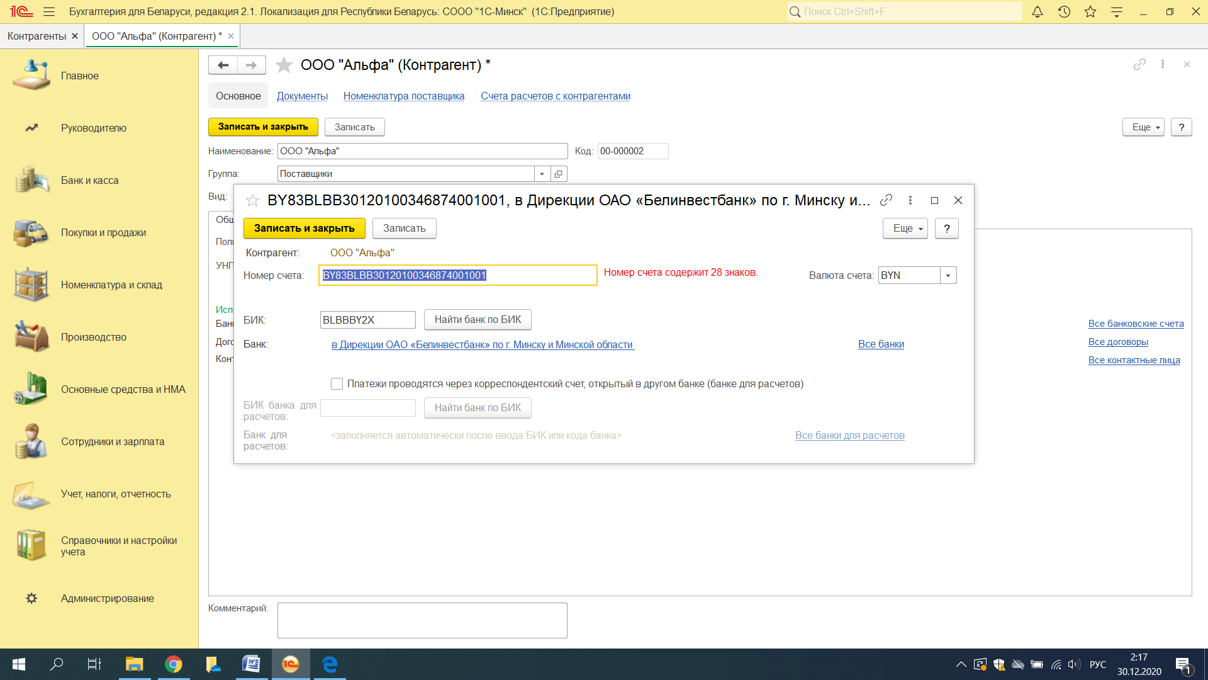Switch to the Контрагенты tab
The height and width of the screenshot is (680, 1208).
point(36,36)
